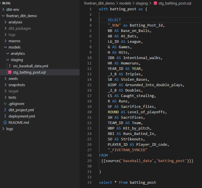Screen dimensions: 202x188
Task: Open the src_baseball_data.yml file
Action: point(31,66)
